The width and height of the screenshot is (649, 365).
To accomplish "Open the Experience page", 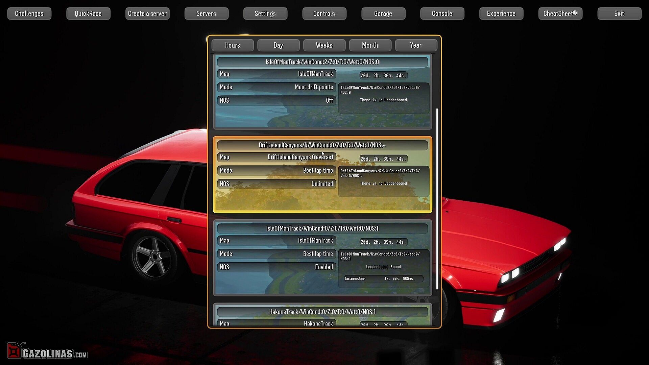I will (x=501, y=14).
